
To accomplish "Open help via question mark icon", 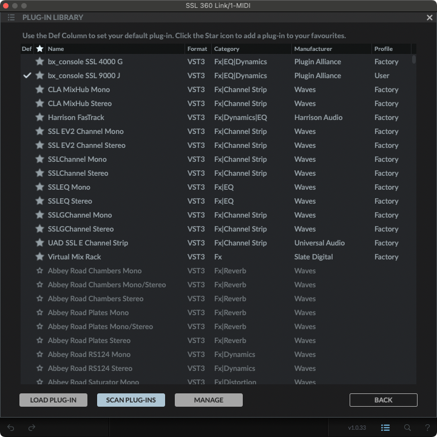I will (427, 427).
